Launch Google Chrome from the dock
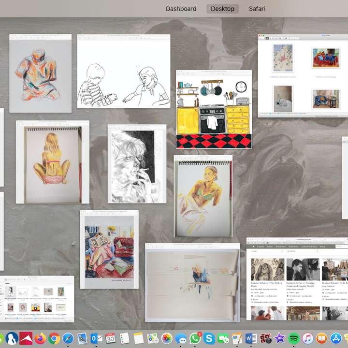348x348 pixels. pyautogui.click(x=54, y=338)
